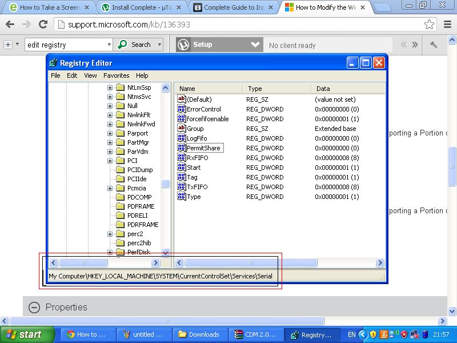This screenshot has width=457, height=343.
Task: Open the Help menu in Registry Editor
Action: pyautogui.click(x=142, y=75)
